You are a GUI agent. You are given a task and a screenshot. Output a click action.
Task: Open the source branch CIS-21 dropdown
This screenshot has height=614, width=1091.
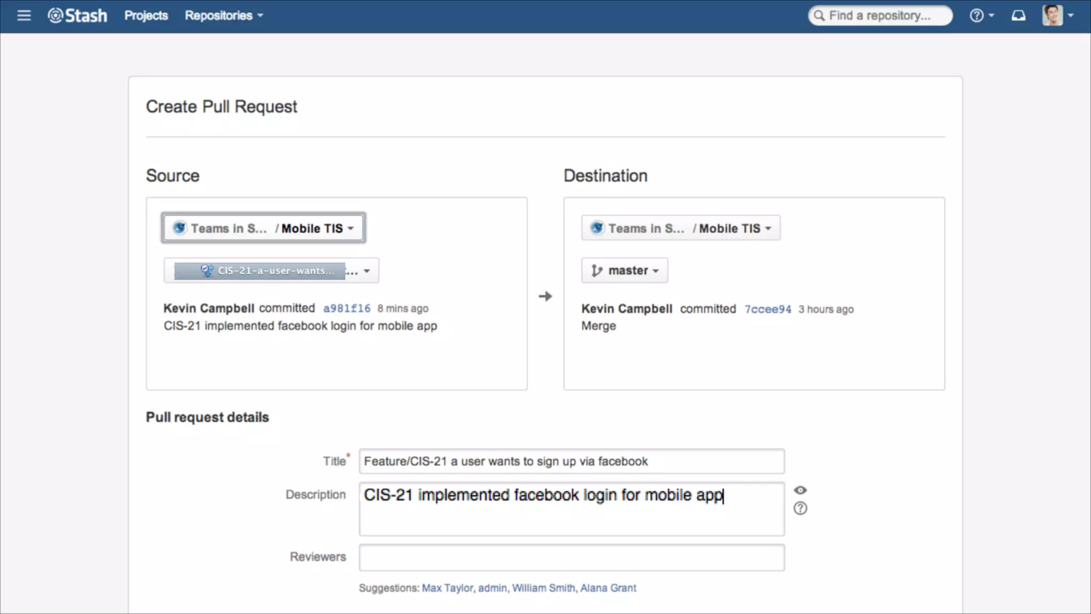271,271
